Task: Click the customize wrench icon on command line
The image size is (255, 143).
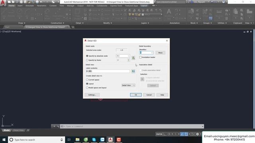Action: 58,126
